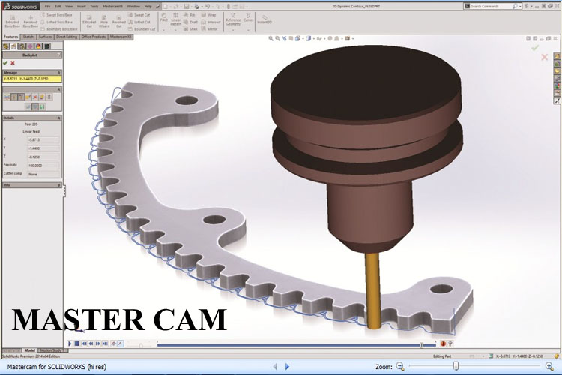The image size is (562, 375).
Task: Open the File menu
Action: click(47, 7)
